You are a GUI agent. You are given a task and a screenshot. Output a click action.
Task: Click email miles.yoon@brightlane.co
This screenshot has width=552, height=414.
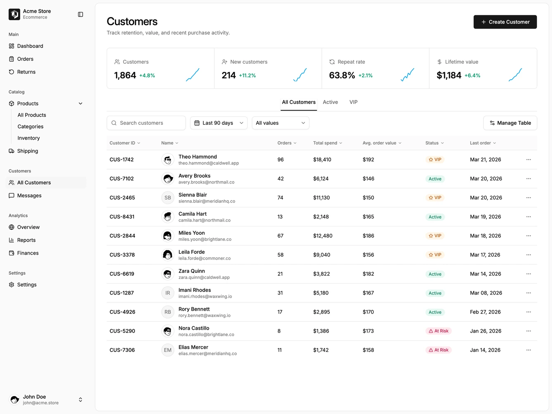205,239
